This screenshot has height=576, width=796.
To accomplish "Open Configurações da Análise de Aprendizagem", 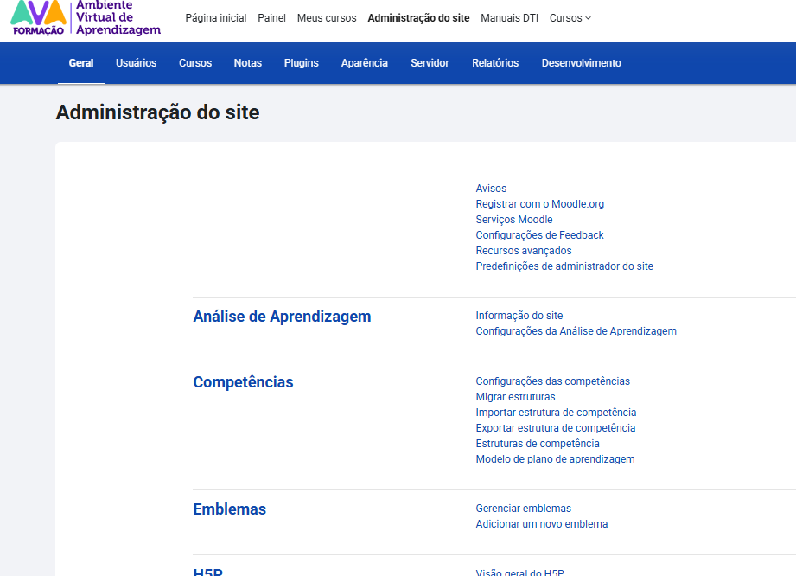I will 576,331.
